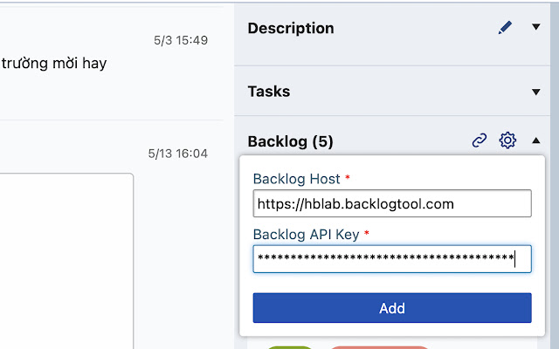Click the 5/13 16:04 message timestamp

[178, 154]
